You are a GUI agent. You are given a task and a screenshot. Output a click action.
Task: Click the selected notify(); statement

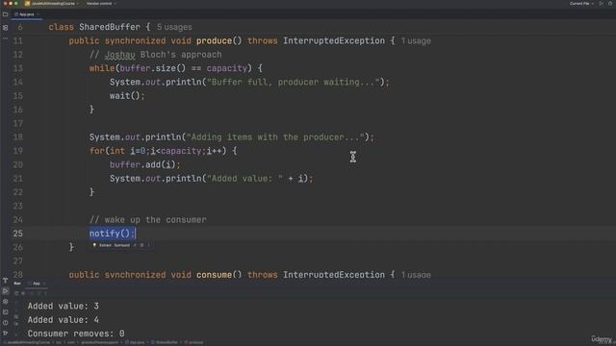(x=112, y=234)
